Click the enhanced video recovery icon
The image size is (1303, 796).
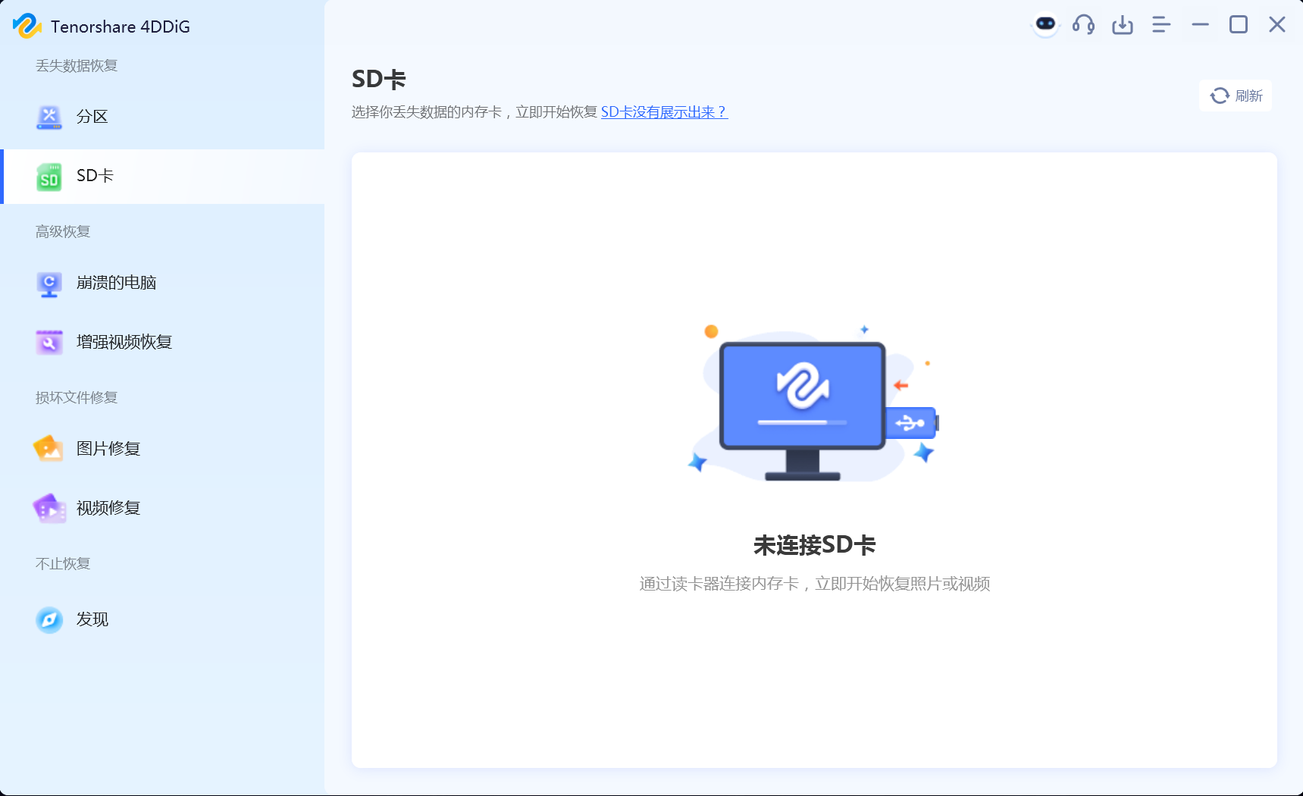pos(49,343)
